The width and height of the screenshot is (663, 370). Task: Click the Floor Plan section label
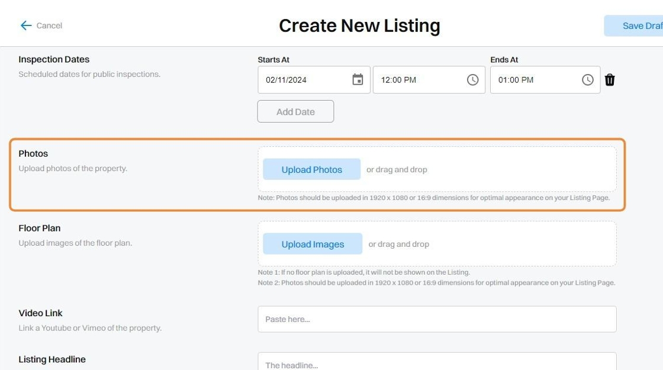pyautogui.click(x=40, y=229)
